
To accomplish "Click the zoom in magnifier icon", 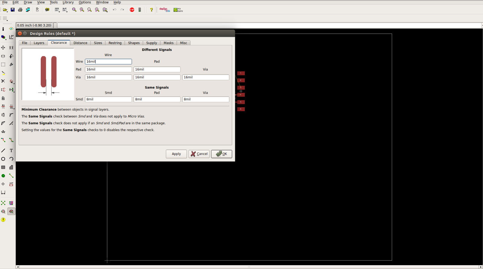I will click(x=82, y=10).
